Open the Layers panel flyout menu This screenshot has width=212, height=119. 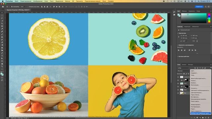pyautogui.click(x=211, y=65)
